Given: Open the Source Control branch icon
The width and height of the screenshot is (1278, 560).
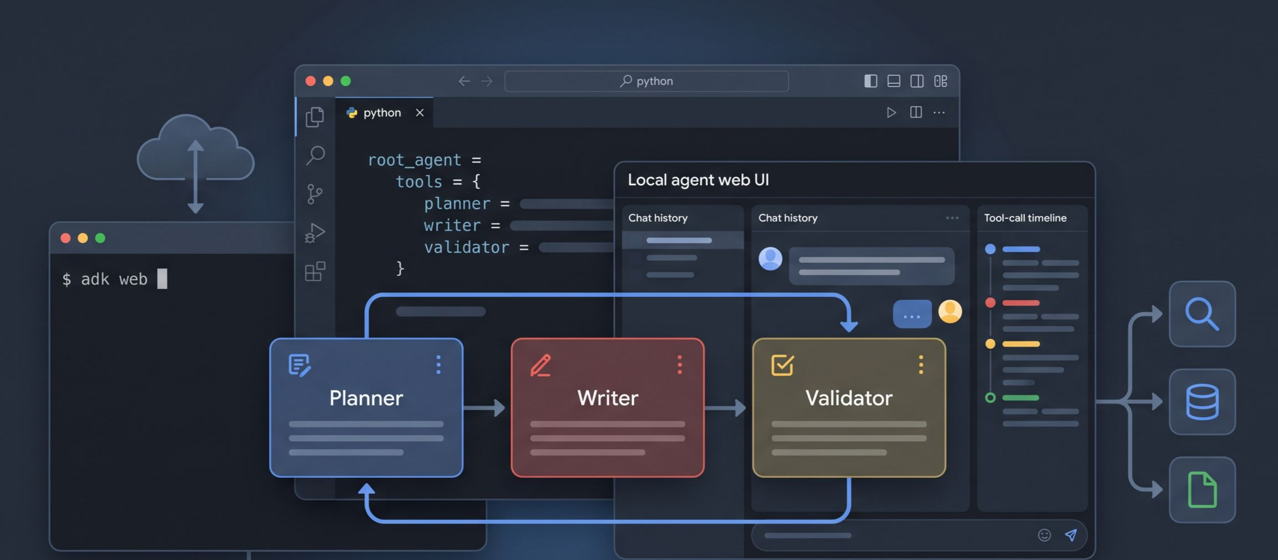Looking at the screenshot, I should point(315,194).
